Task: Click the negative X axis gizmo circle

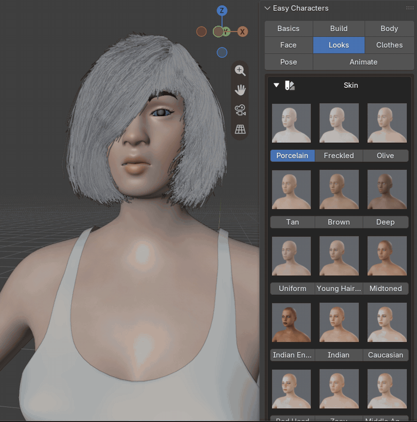Action: pos(202,32)
